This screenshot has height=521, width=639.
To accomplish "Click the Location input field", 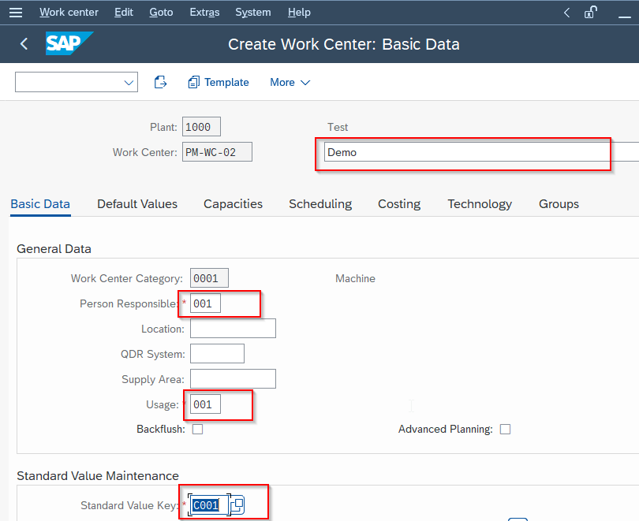I will 232,328.
